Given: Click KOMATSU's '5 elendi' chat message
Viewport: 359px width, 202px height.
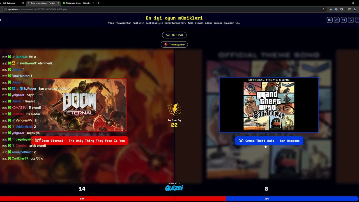Looking at the screenshot, I should 21,107.
